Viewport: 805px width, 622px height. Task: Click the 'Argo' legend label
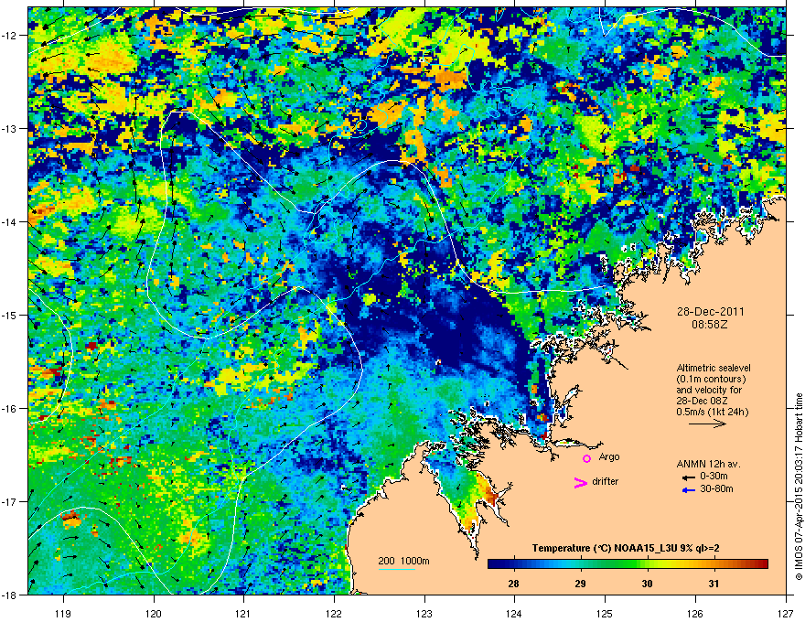coord(609,456)
